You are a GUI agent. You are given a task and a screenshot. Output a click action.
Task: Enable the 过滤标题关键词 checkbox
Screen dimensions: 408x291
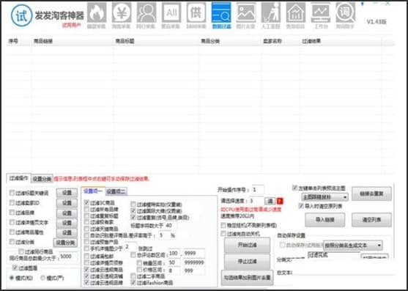12,193
